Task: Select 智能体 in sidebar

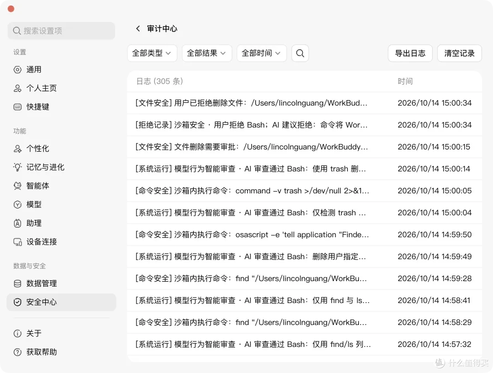Action: click(x=61, y=186)
